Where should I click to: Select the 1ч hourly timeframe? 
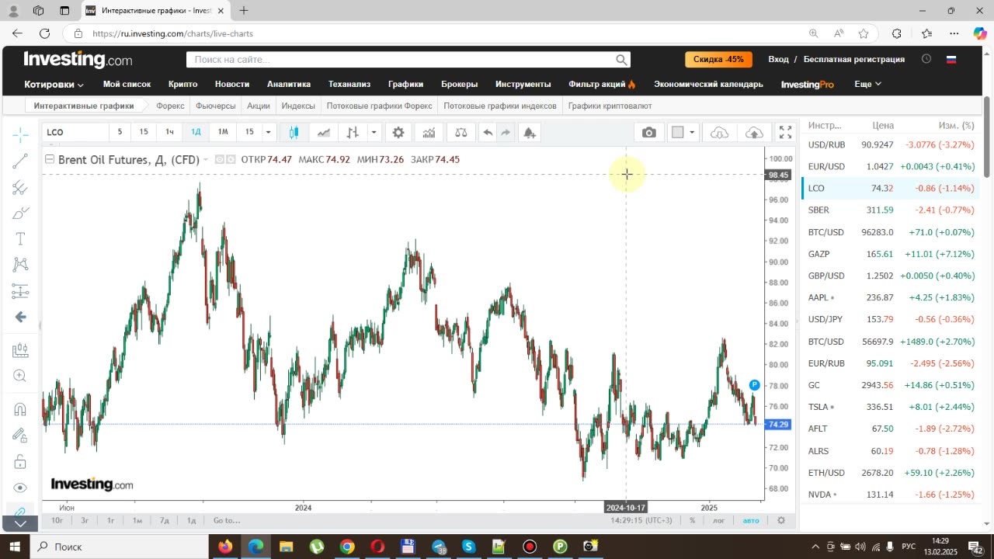(x=169, y=132)
